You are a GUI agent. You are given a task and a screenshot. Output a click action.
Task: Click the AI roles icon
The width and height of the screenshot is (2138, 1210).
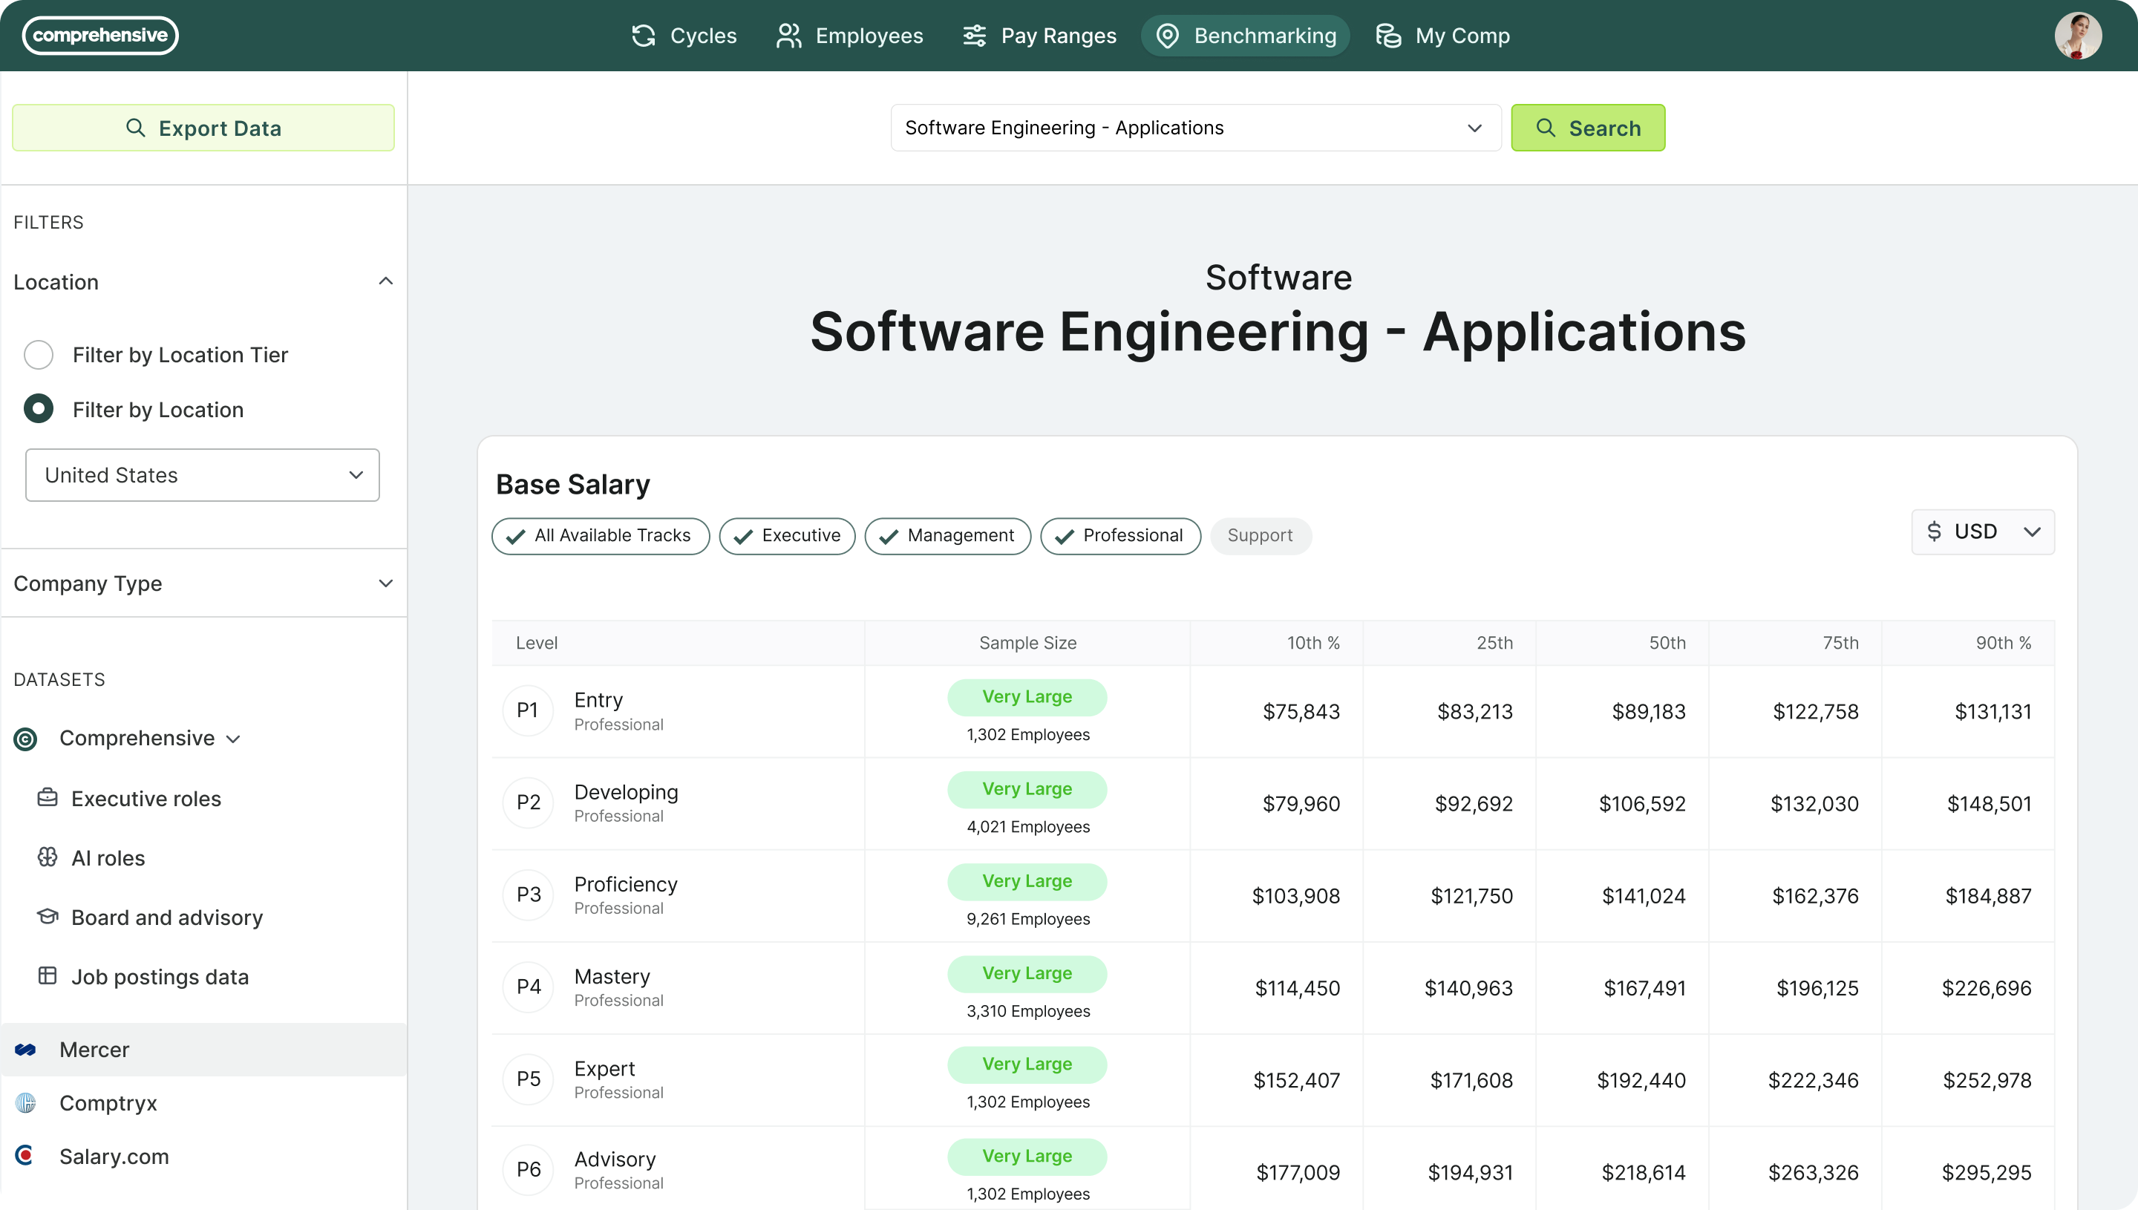click(x=48, y=857)
